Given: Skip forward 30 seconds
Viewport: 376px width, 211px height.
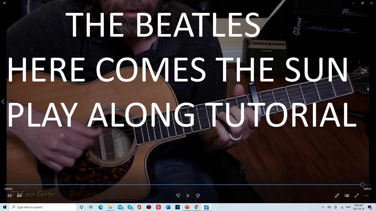Looking at the screenshot, I should click(198, 195).
